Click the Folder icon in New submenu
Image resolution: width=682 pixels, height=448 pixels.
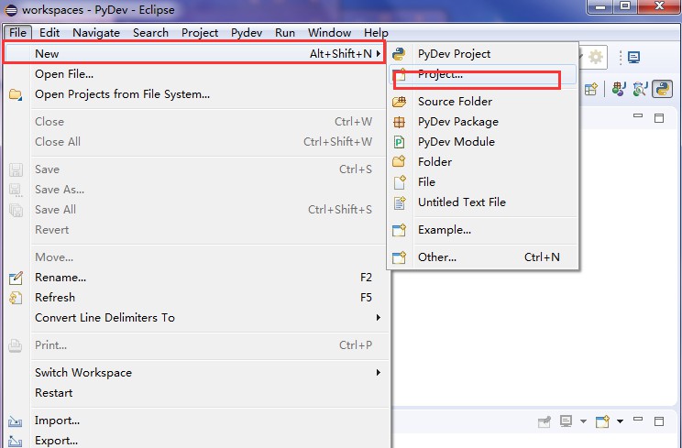(x=399, y=161)
